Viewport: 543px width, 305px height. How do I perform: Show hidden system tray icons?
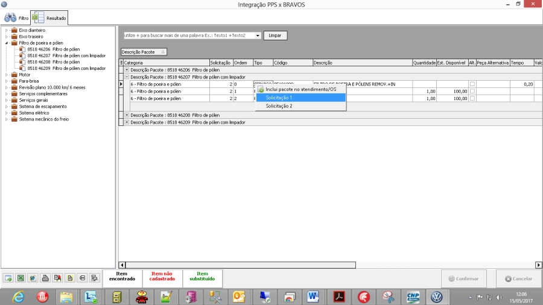tap(470, 297)
